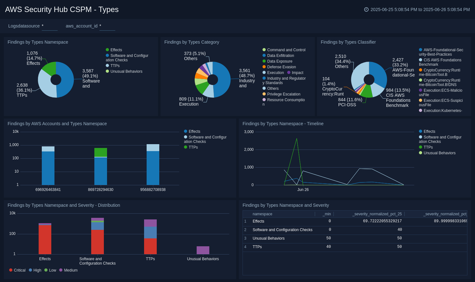Image resolution: width=475 pixels, height=282 pixels.
Task: Sort table by the namespace column header
Action: (263, 214)
